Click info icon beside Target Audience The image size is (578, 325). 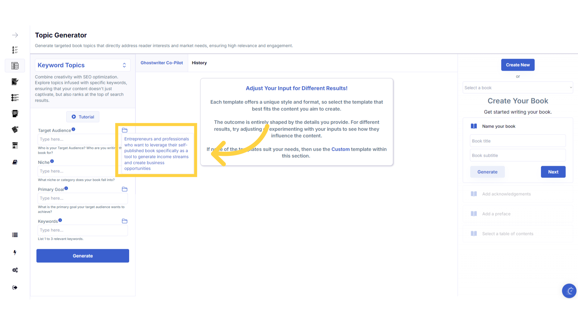coord(73,129)
